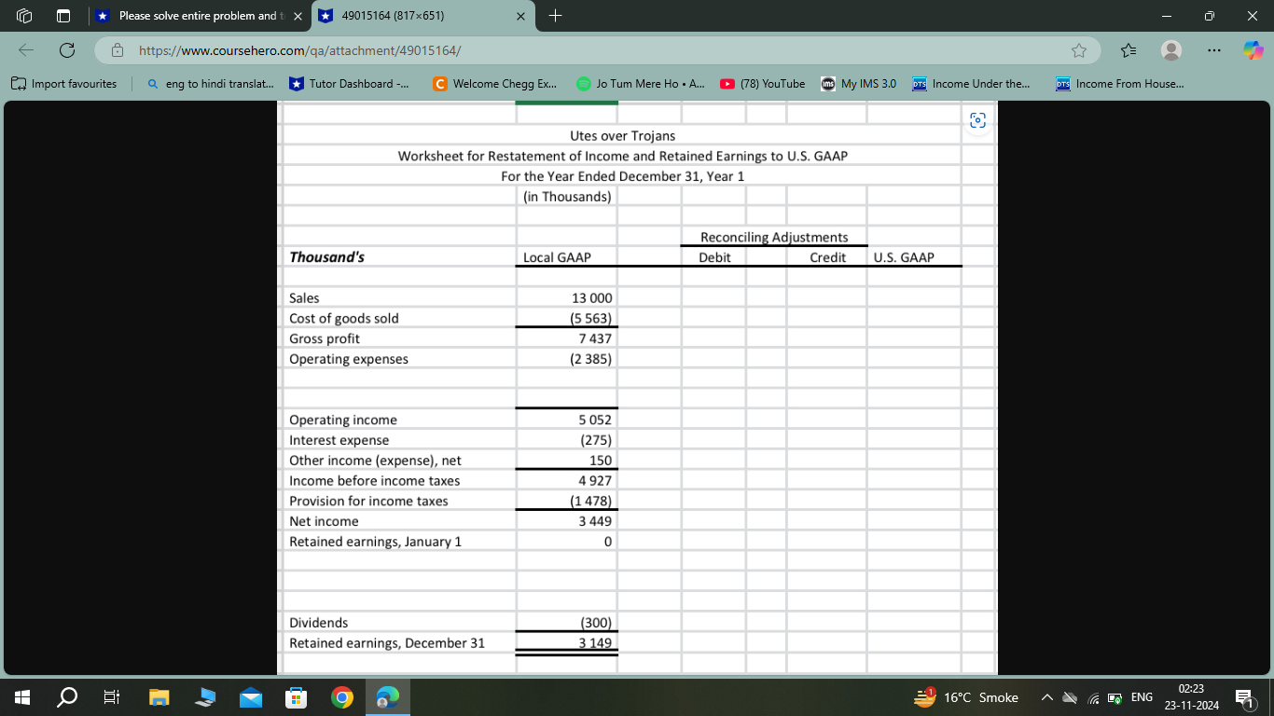Close the 49015164 tab

[521, 16]
